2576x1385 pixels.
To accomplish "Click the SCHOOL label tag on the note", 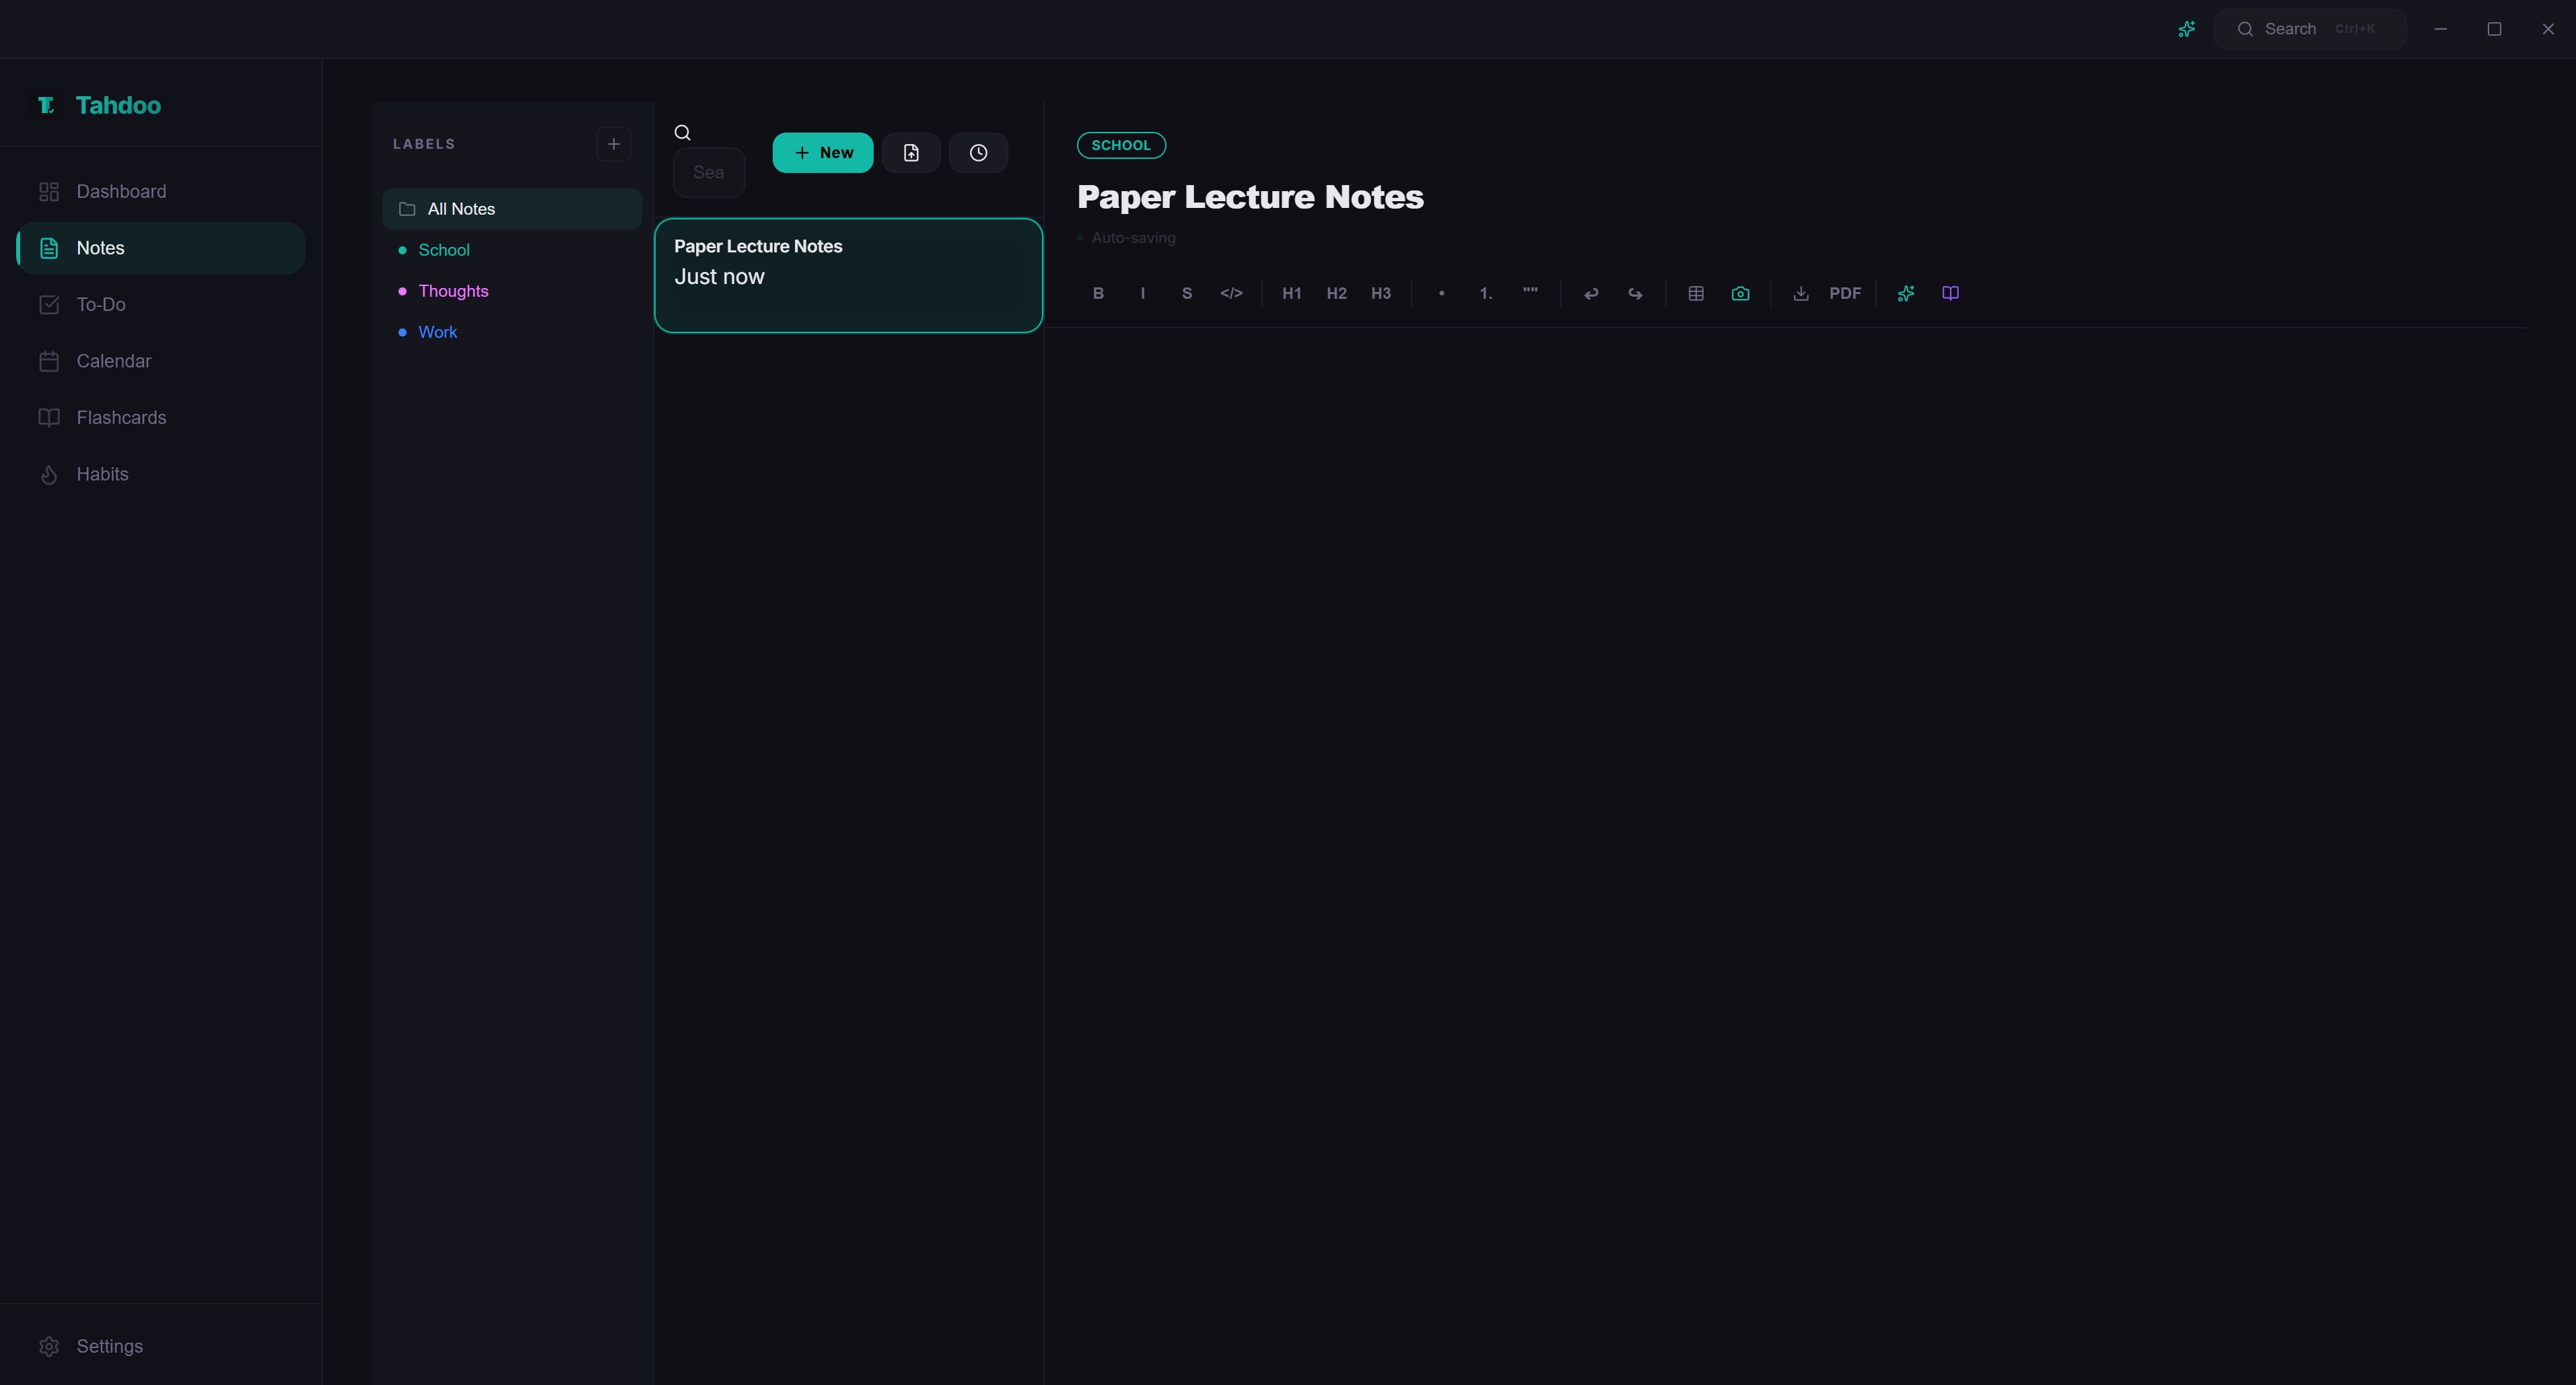I will 1121,145.
